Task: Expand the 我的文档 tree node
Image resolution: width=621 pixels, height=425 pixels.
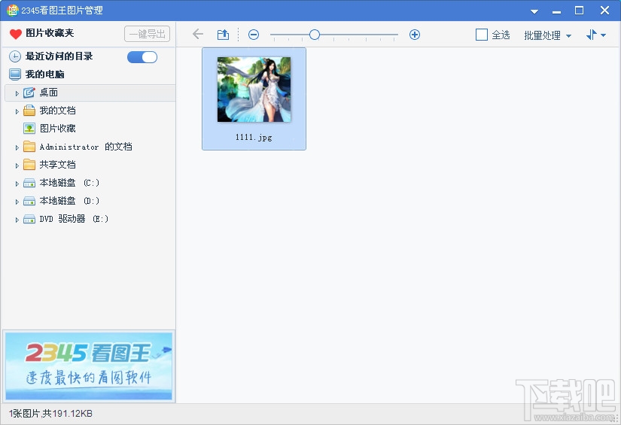Action: tap(17, 111)
